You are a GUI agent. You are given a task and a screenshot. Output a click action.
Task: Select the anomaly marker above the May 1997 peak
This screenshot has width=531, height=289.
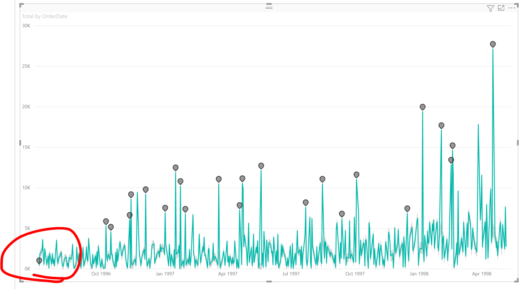[261, 166]
